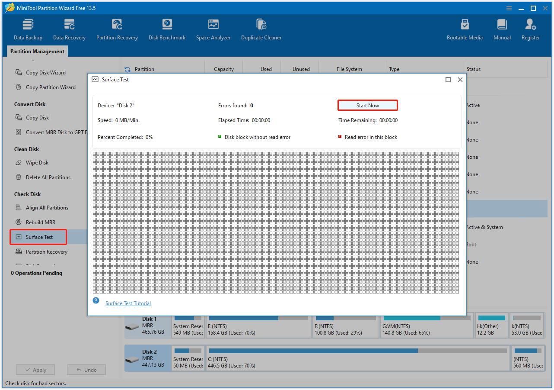The image size is (554, 390).
Task: Select Rebuild MBR under Check Disk
Action: 41,222
